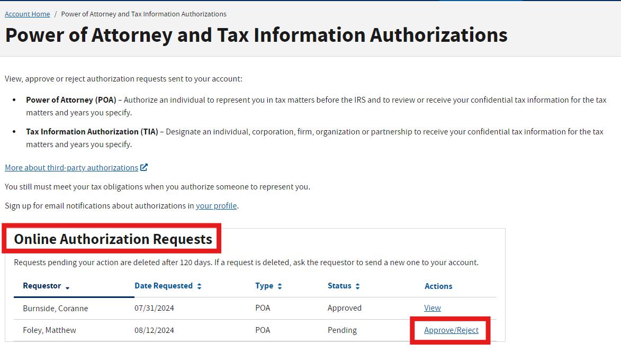The image size is (621, 353).
Task: Select the Date Requested column header
Action: coord(162,285)
